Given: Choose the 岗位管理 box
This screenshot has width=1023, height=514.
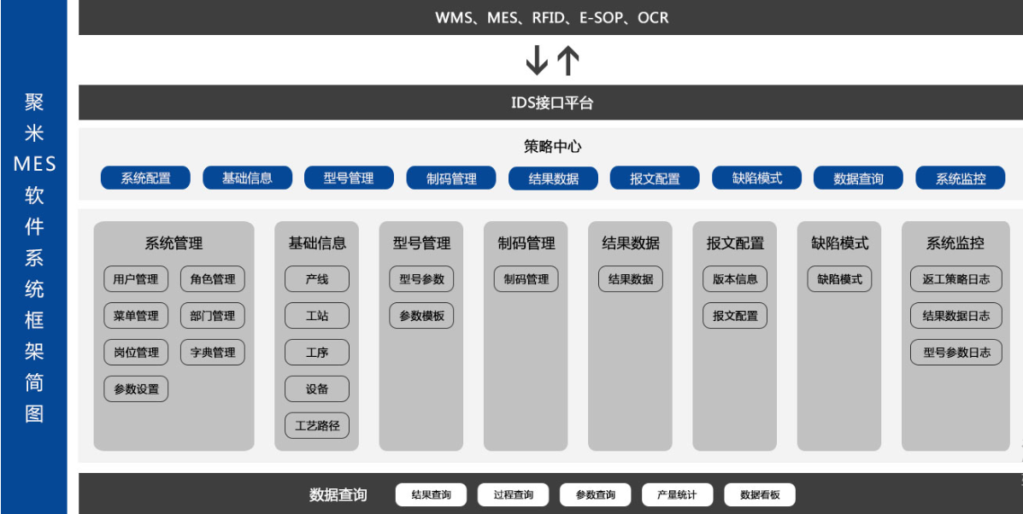Looking at the screenshot, I should tap(136, 353).
